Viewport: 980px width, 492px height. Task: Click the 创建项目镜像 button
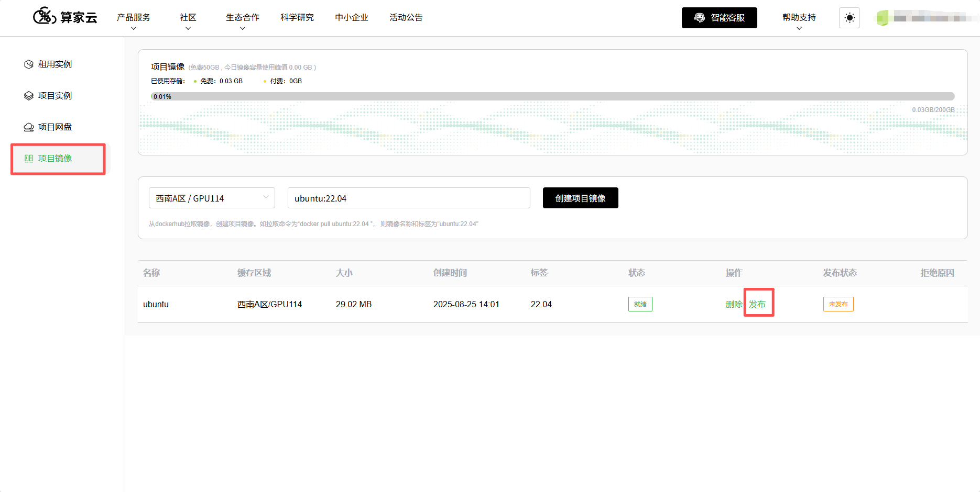[x=581, y=198]
